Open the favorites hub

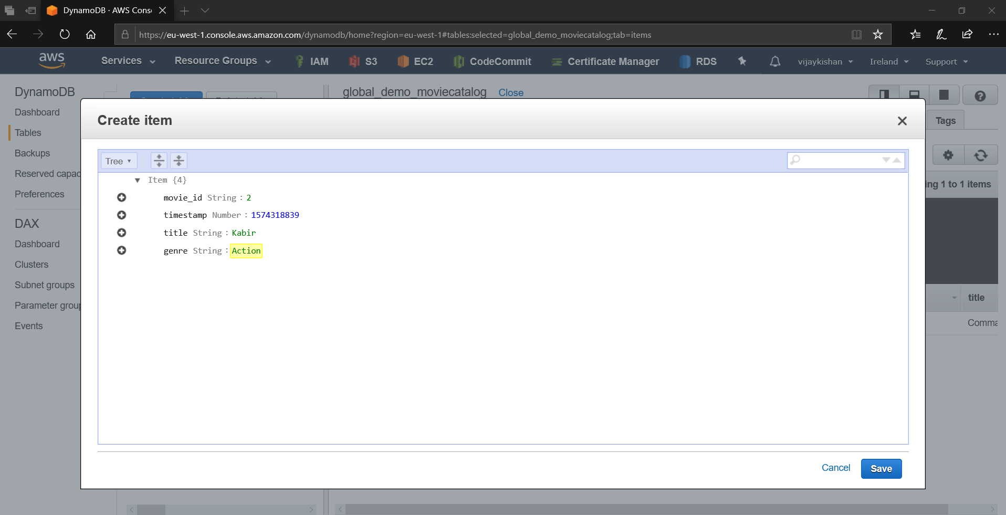pyautogui.click(x=915, y=35)
